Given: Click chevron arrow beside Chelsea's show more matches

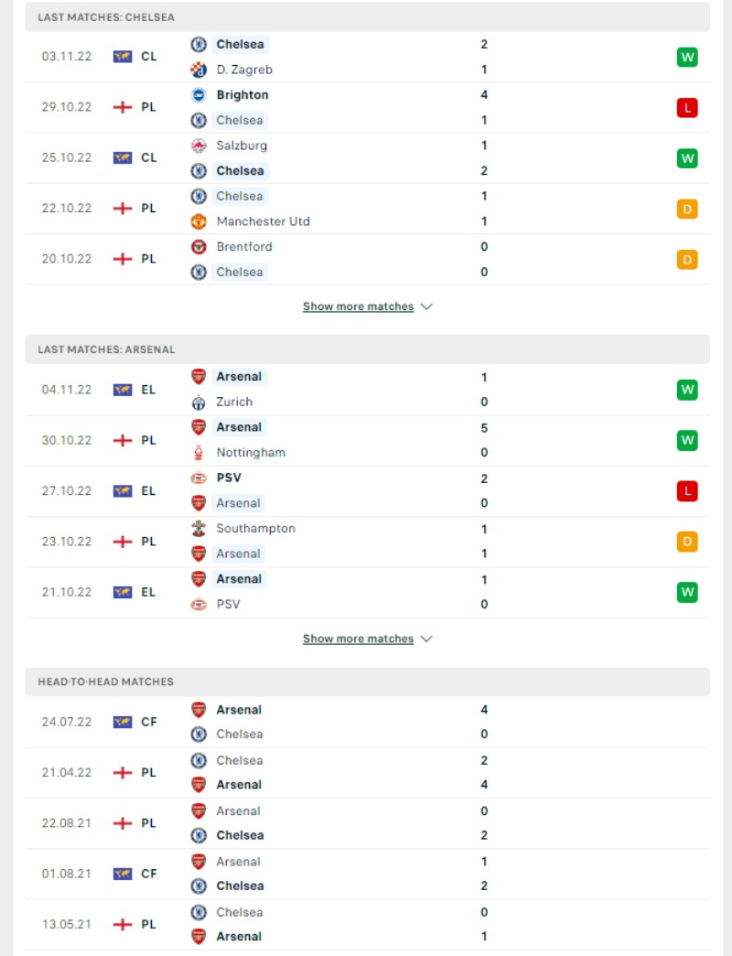Looking at the screenshot, I should 426,306.
